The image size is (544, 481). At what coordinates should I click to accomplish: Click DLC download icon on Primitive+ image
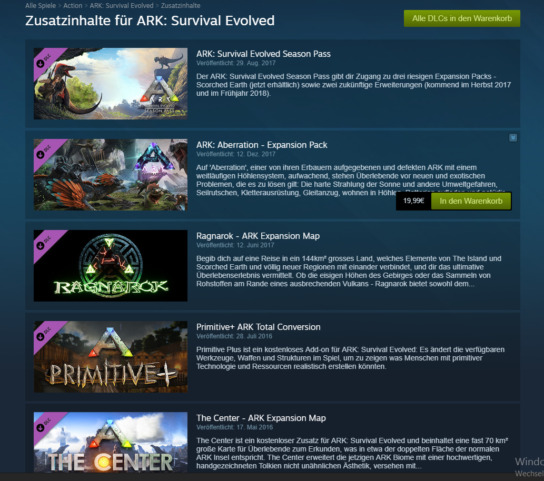40,337
